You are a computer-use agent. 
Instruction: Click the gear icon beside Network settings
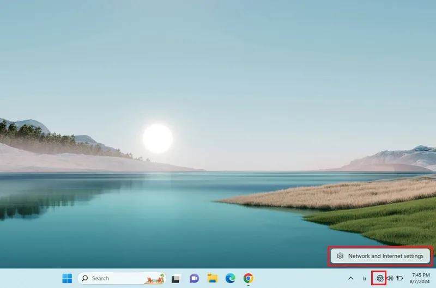340,256
